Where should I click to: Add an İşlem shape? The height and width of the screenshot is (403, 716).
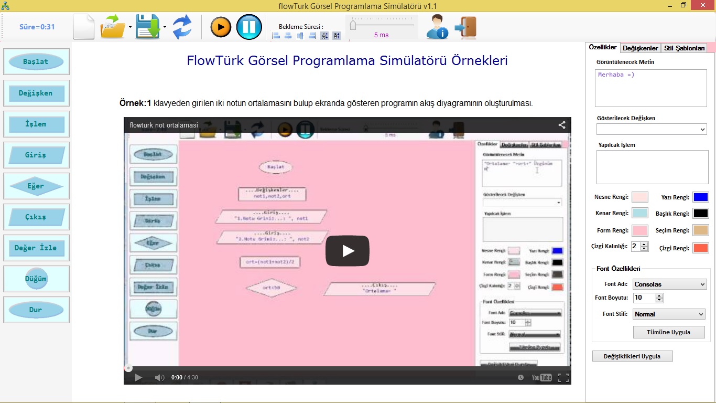click(36, 124)
